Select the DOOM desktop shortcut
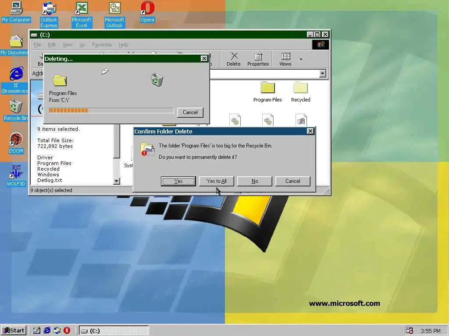This screenshot has width=449, height=336. tap(16, 143)
